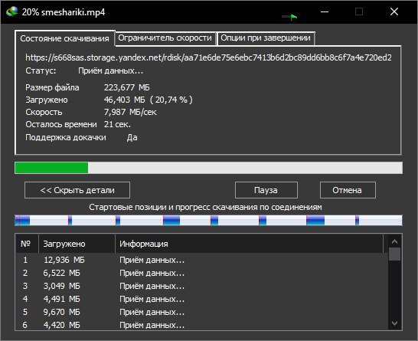Select connection row 2 with 6,522 МБ

tap(201, 273)
